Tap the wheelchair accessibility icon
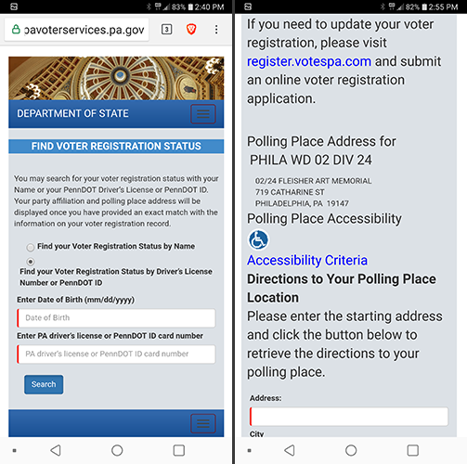 click(x=258, y=239)
